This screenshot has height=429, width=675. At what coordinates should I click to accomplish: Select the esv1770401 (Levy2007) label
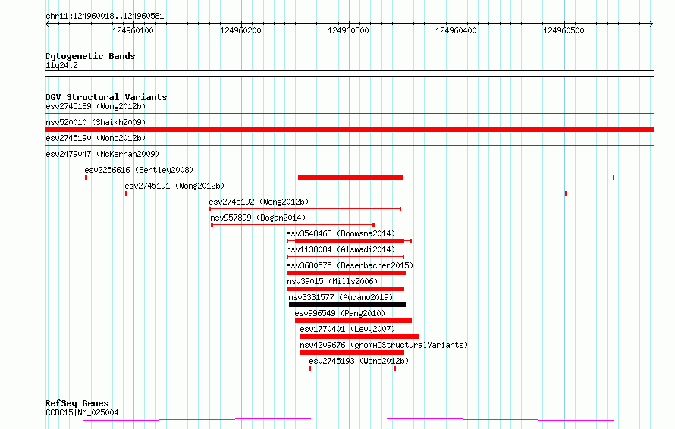(x=347, y=329)
